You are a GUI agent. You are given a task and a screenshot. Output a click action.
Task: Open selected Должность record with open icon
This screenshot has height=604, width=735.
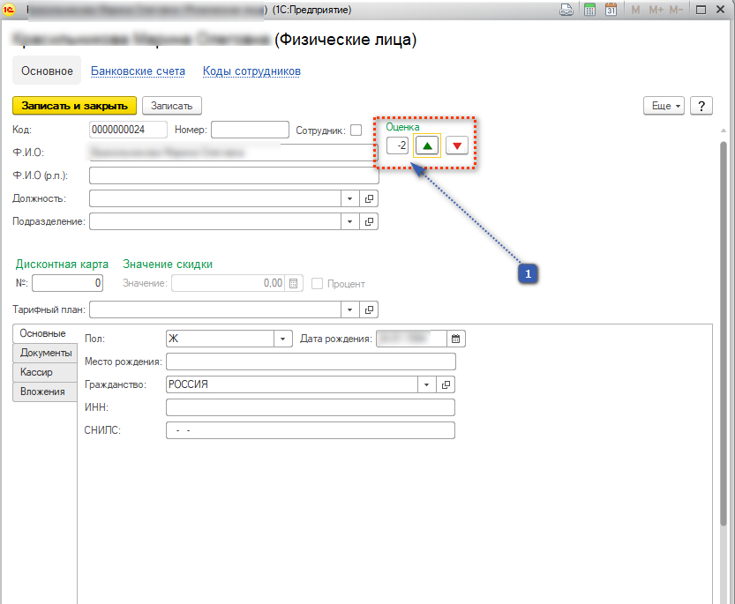click(x=370, y=198)
